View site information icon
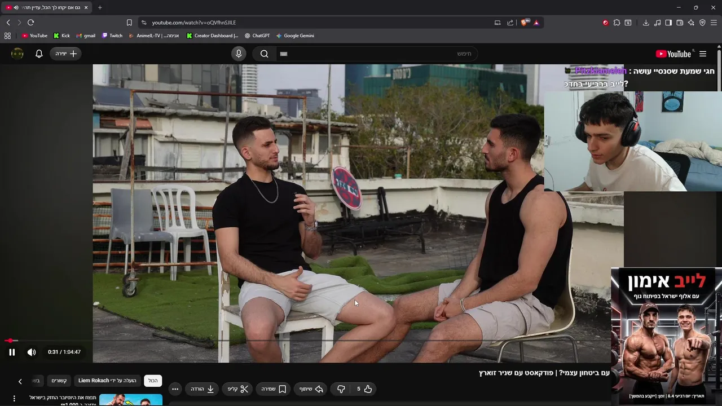The image size is (722, 406). [x=144, y=23]
